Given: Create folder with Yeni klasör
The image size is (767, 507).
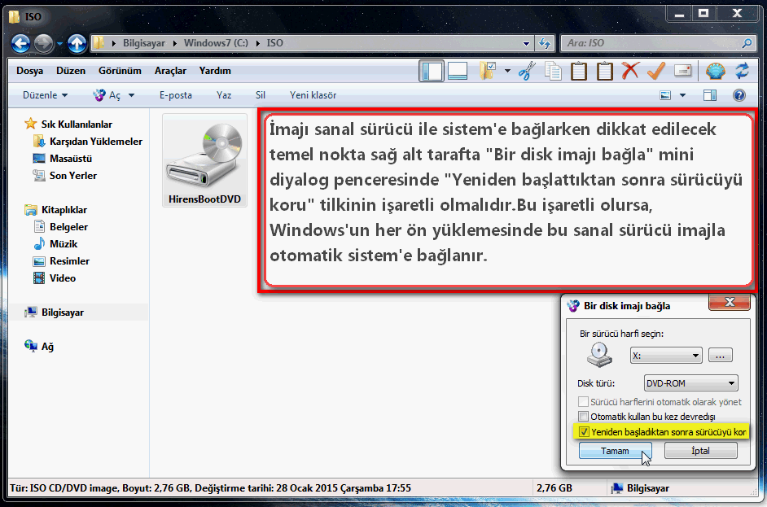Looking at the screenshot, I should 313,95.
